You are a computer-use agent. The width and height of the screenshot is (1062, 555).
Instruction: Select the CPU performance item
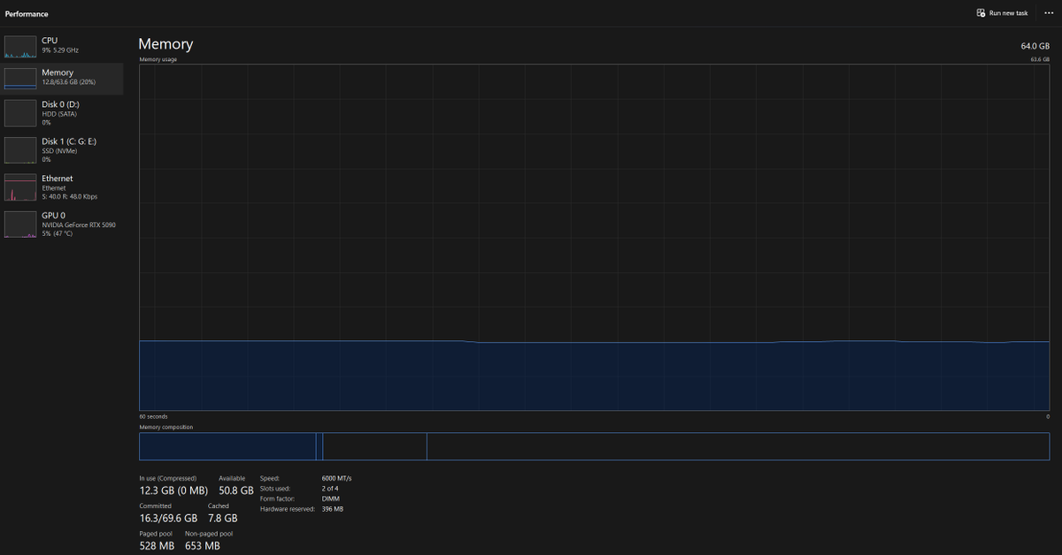click(62, 45)
